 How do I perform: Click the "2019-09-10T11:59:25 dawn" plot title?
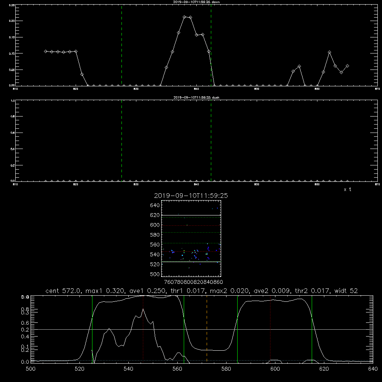tap(196, 2)
